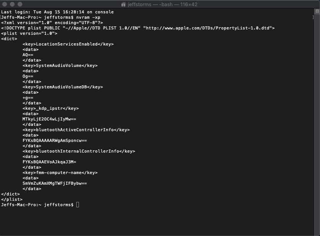Click the LocationServicesEnabled key line

(68, 44)
